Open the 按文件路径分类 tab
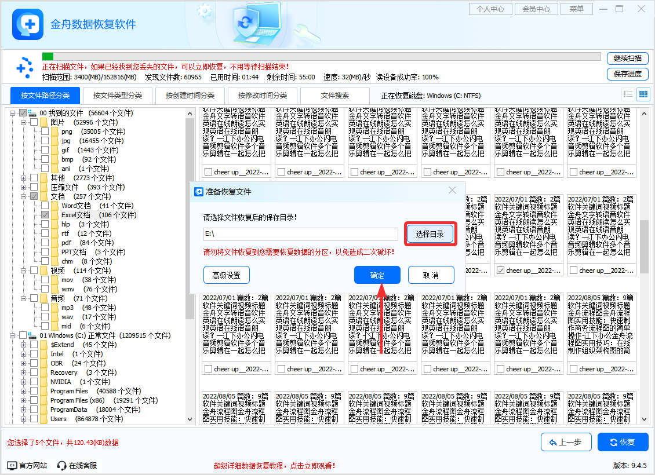The image size is (655, 475). [x=45, y=95]
